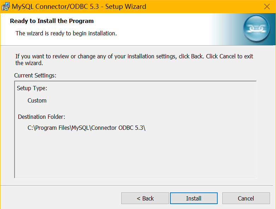Image resolution: width=276 pixels, height=209 pixels.
Task: Select the 'Destination Folder:' label
Action: tap(42, 117)
